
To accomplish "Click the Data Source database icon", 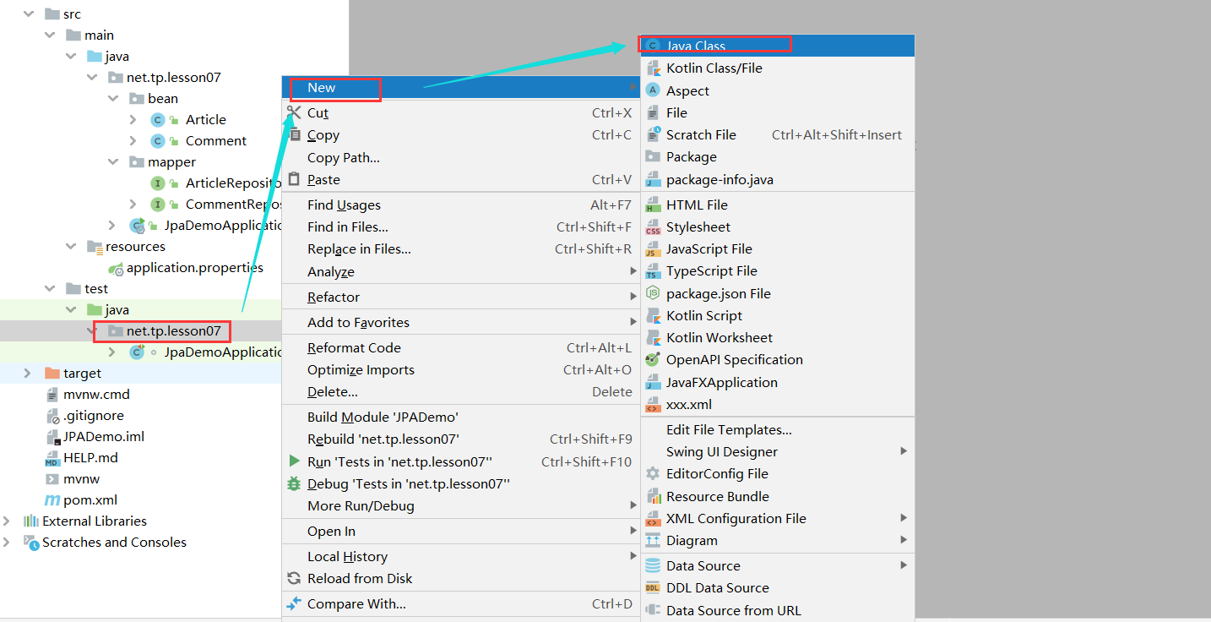I will [x=653, y=565].
